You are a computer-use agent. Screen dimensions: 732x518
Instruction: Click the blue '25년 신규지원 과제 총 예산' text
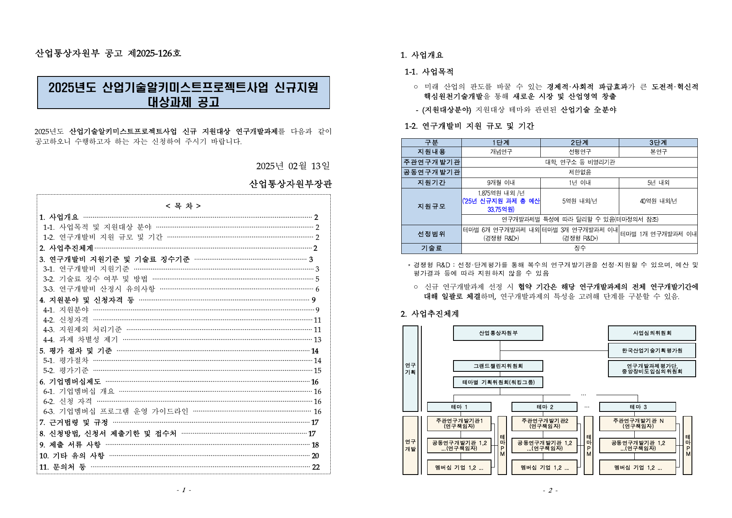click(501, 201)
